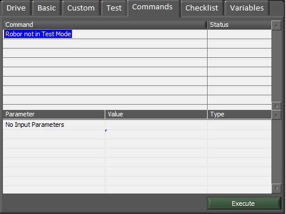The width and height of the screenshot is (286, 214).
Task: Switch to the Variables tab
Action: click(247, 8)
